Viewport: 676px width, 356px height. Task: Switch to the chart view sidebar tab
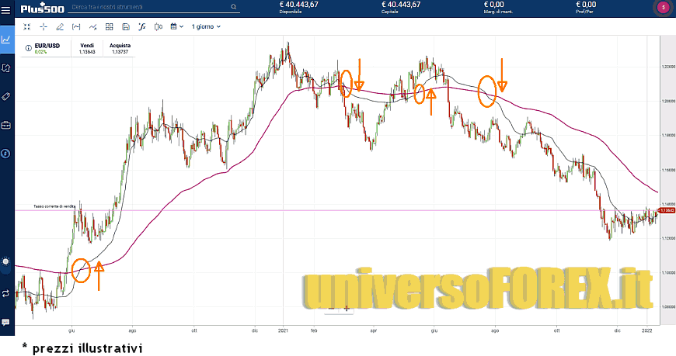point(6,39)
